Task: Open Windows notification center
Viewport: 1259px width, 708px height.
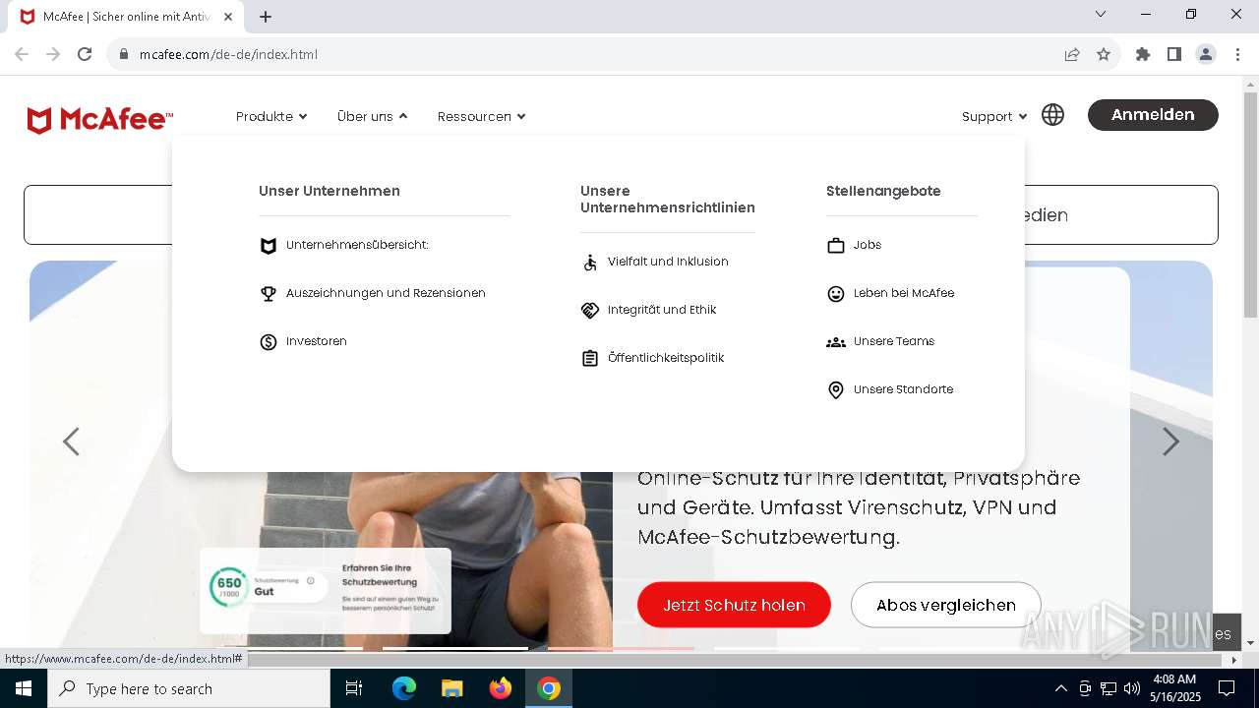Action: (x=1227, y=688)
